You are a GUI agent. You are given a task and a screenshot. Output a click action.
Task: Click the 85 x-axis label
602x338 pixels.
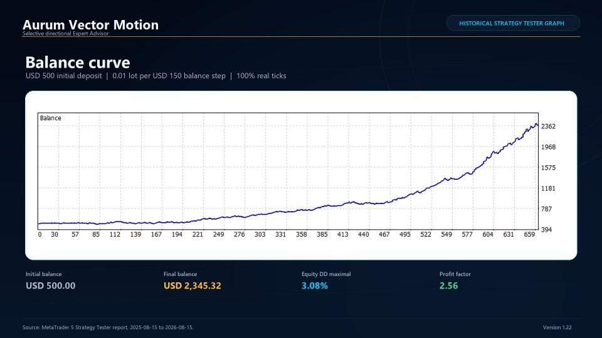pos(96,235)
